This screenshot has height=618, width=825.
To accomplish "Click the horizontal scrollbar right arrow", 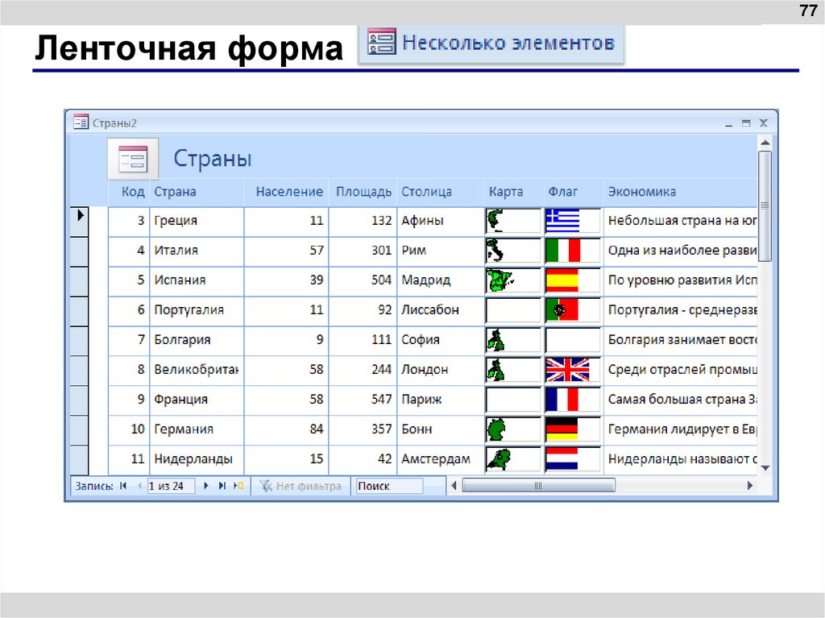I will 750,485.
